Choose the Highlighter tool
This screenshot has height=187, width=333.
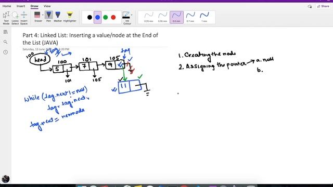[70, 17]
